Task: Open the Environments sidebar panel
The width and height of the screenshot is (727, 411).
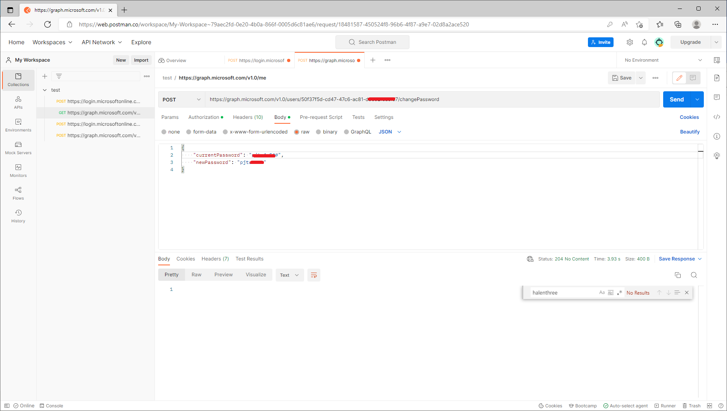Action: click(x=18, y=125)
